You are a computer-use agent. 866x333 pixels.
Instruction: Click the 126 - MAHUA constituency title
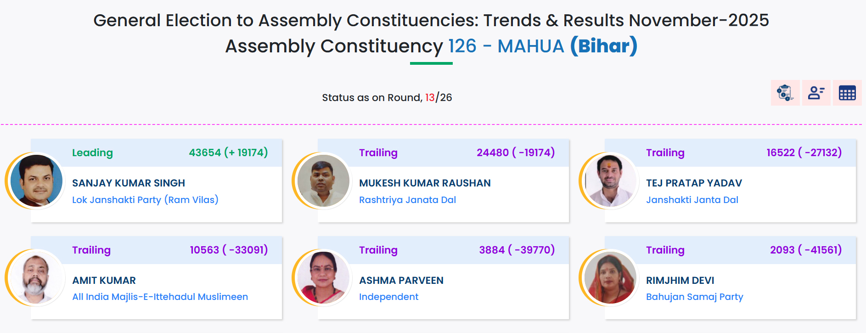click(x=506, y=46)
